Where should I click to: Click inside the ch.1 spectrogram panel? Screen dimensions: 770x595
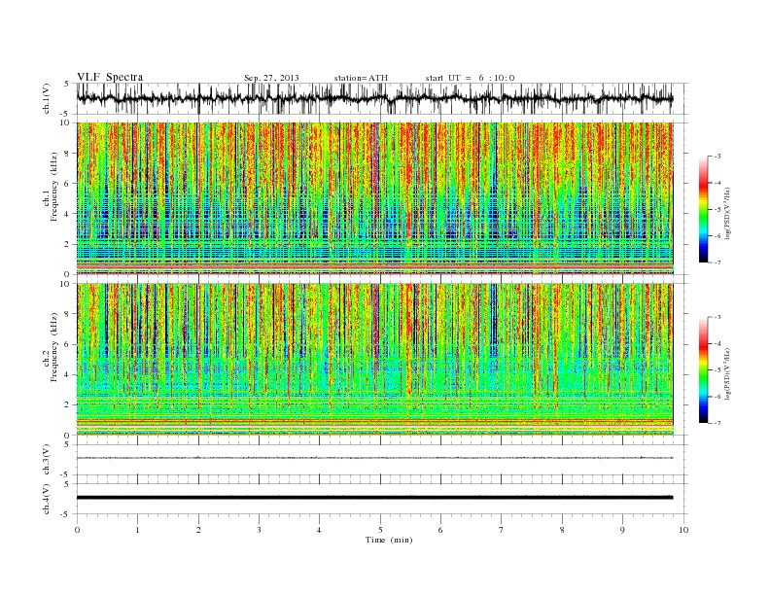pyautogui.click(x=374, y=198)
